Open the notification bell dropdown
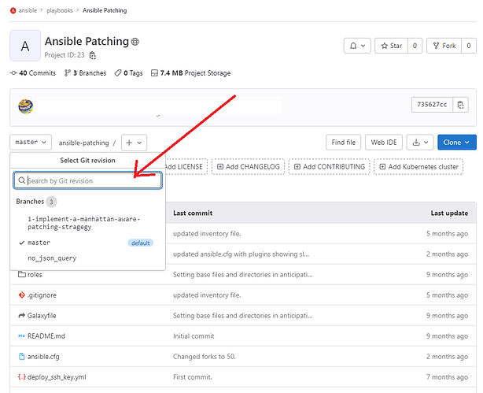The width and height of the screenshot is (483, 393). click(357, 46)
